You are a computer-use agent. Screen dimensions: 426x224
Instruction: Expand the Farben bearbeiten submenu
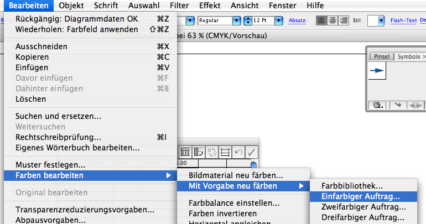click(91, 176)
